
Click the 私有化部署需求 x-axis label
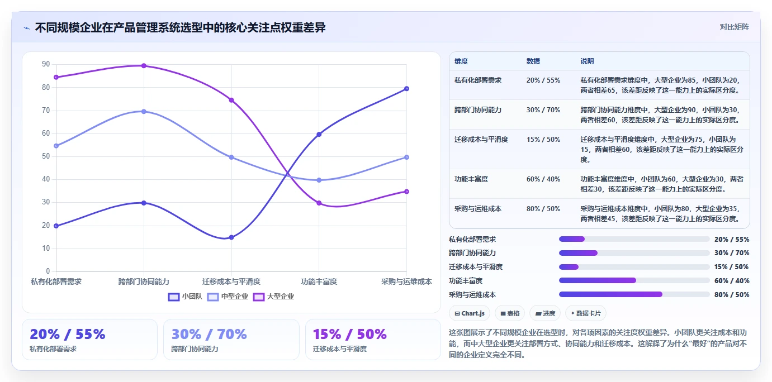tap(56, 281)
